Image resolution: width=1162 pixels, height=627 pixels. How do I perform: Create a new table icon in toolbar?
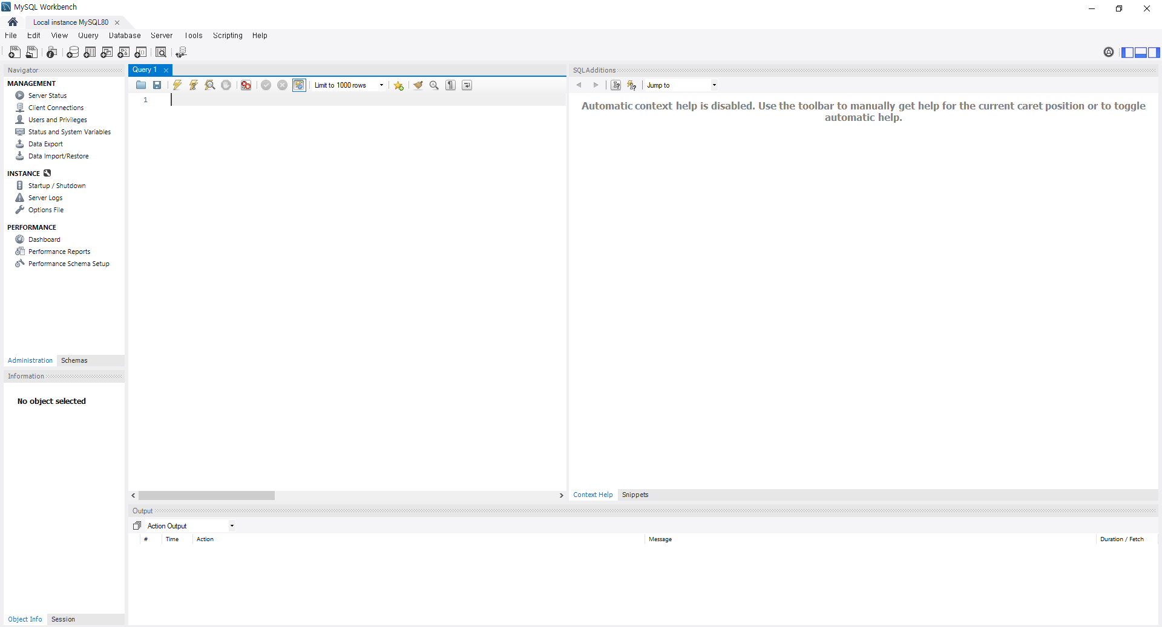(90, 53)
